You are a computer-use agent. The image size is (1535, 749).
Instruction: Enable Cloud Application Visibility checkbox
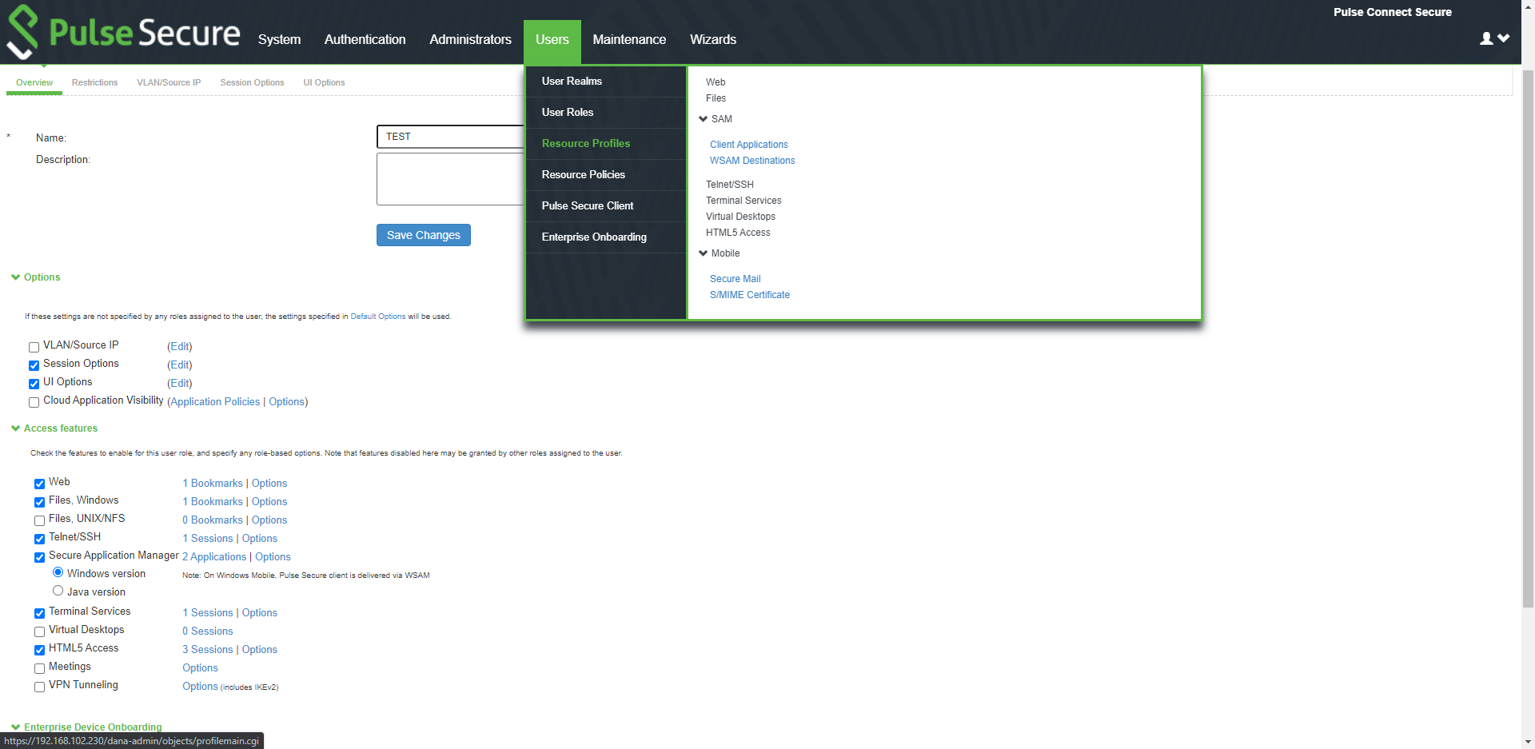34,402
